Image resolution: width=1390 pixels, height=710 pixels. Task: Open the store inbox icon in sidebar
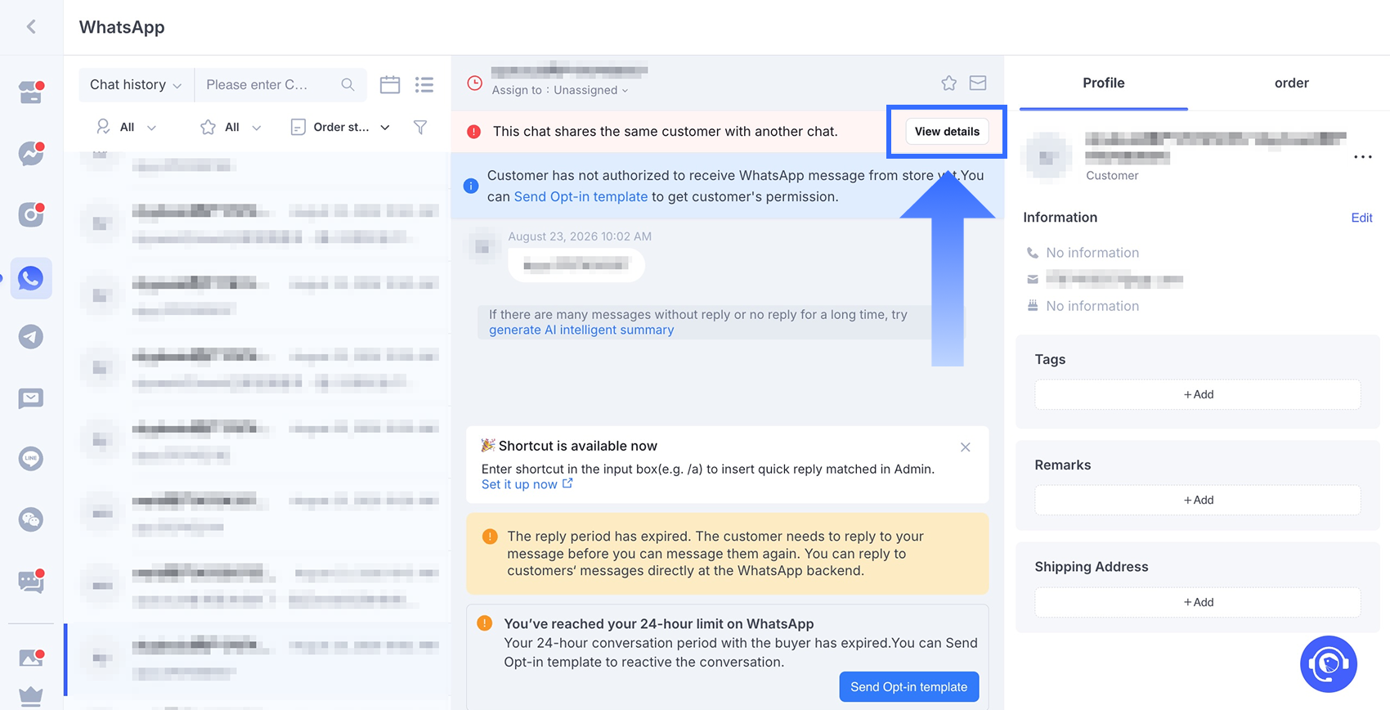pos(31,92)
